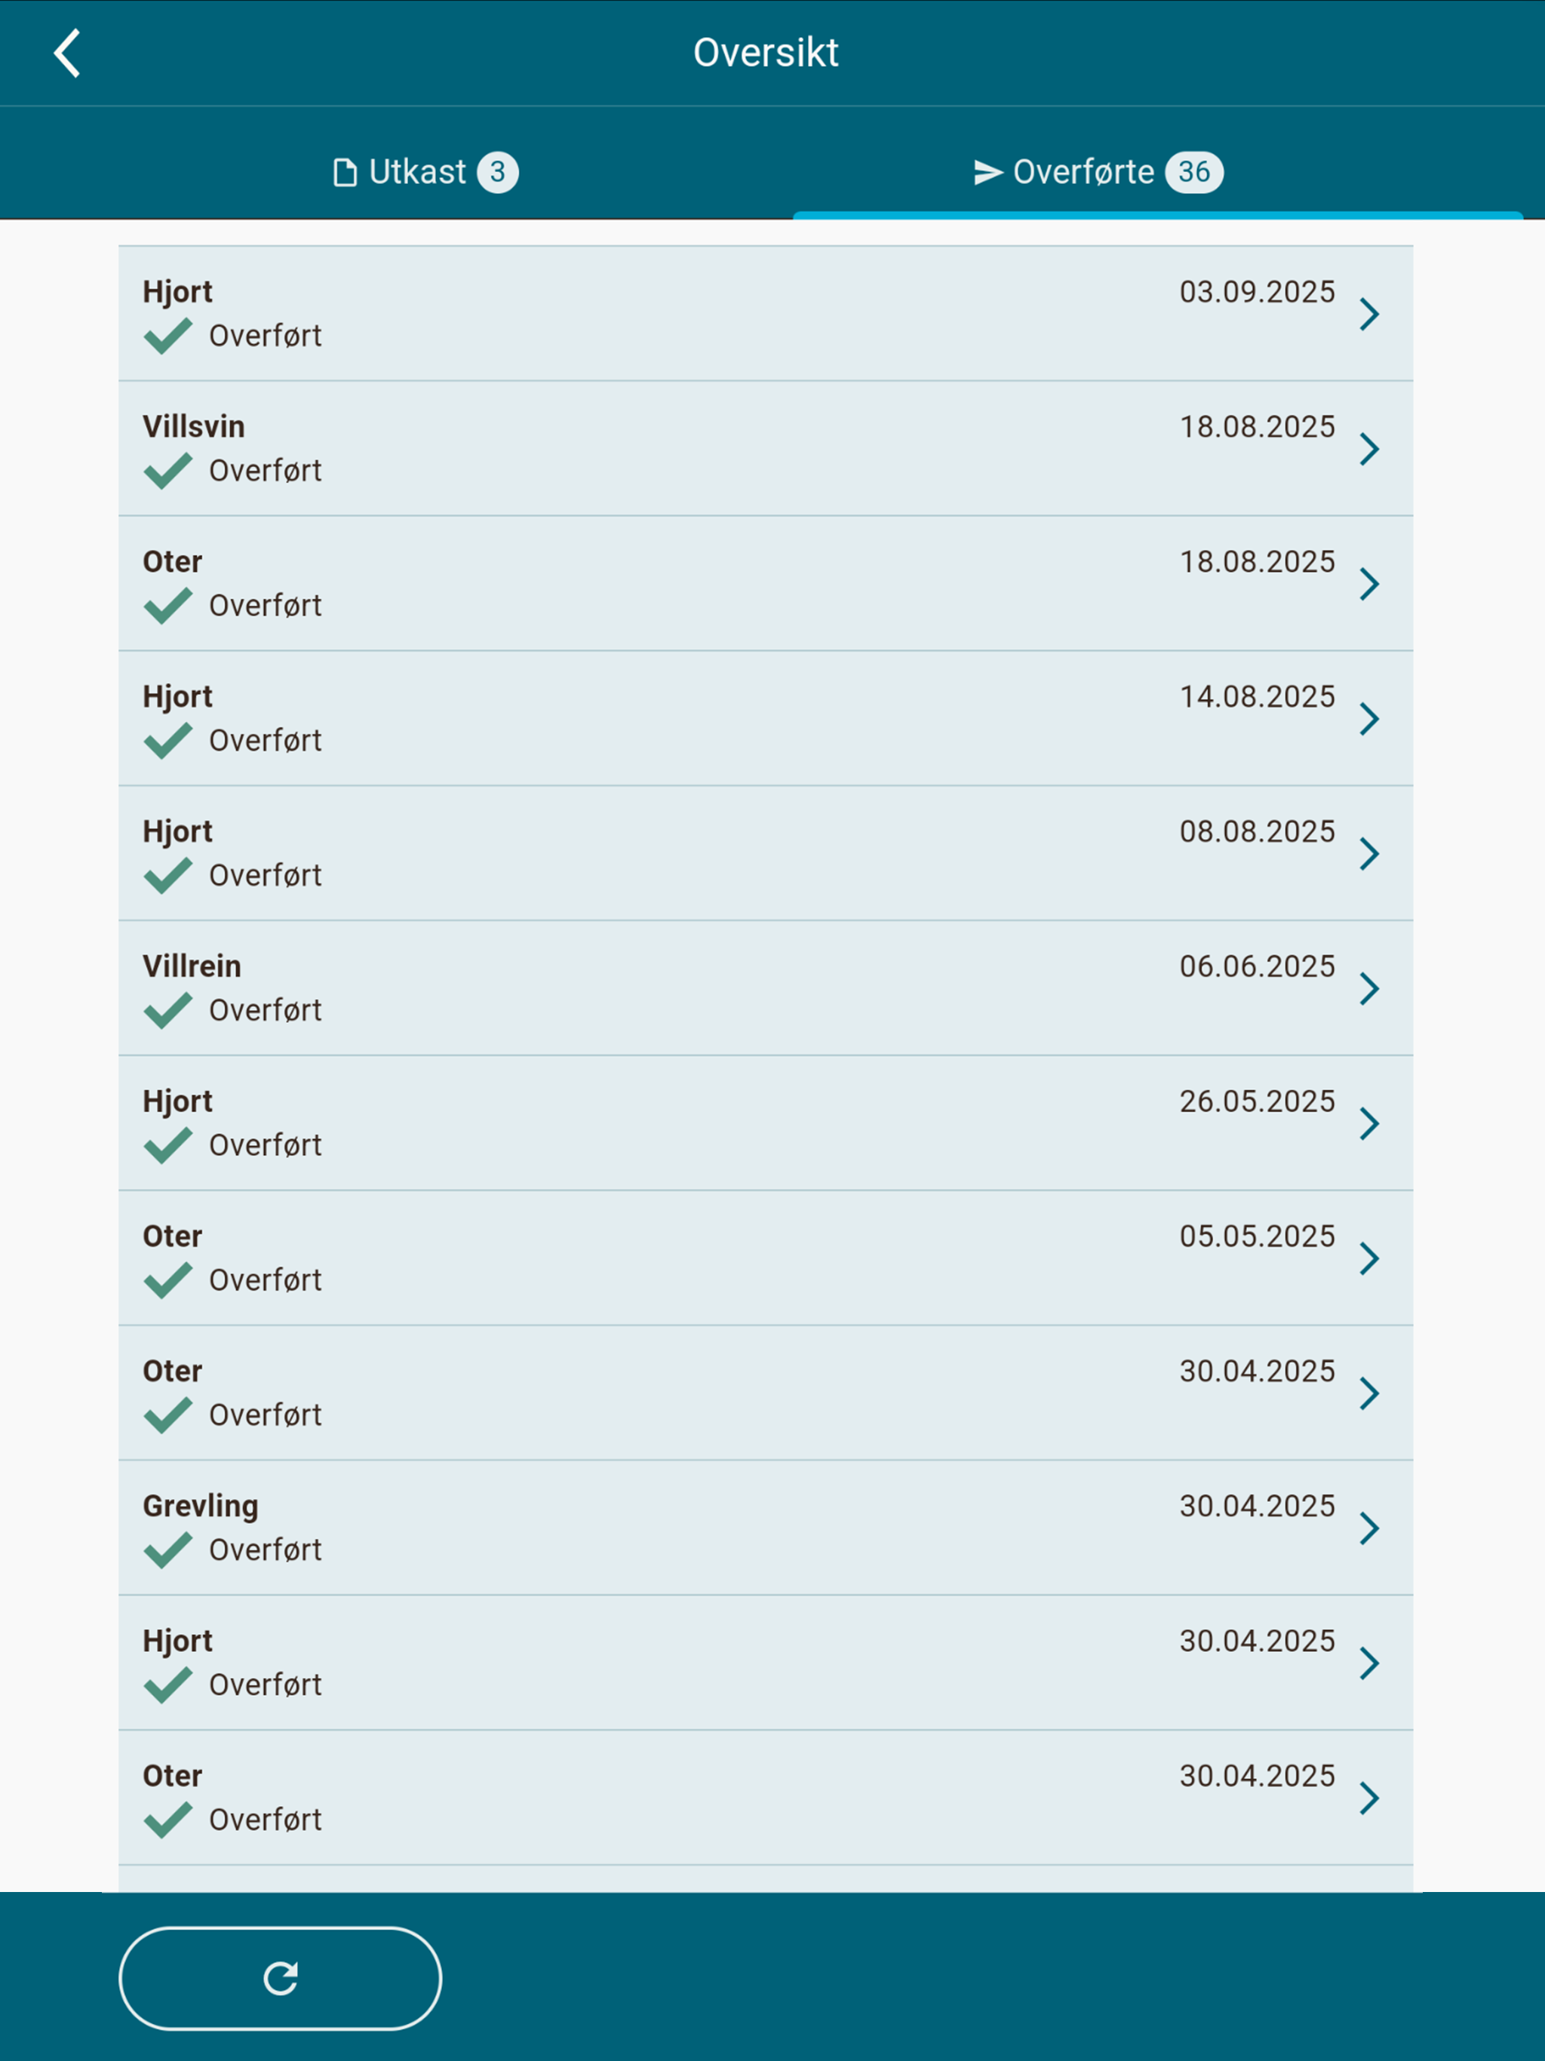Viewport: 1545px width, 2061px height.
Task: Open the Hjort 26.05.2025 entry
Action: coord(765,1123)
